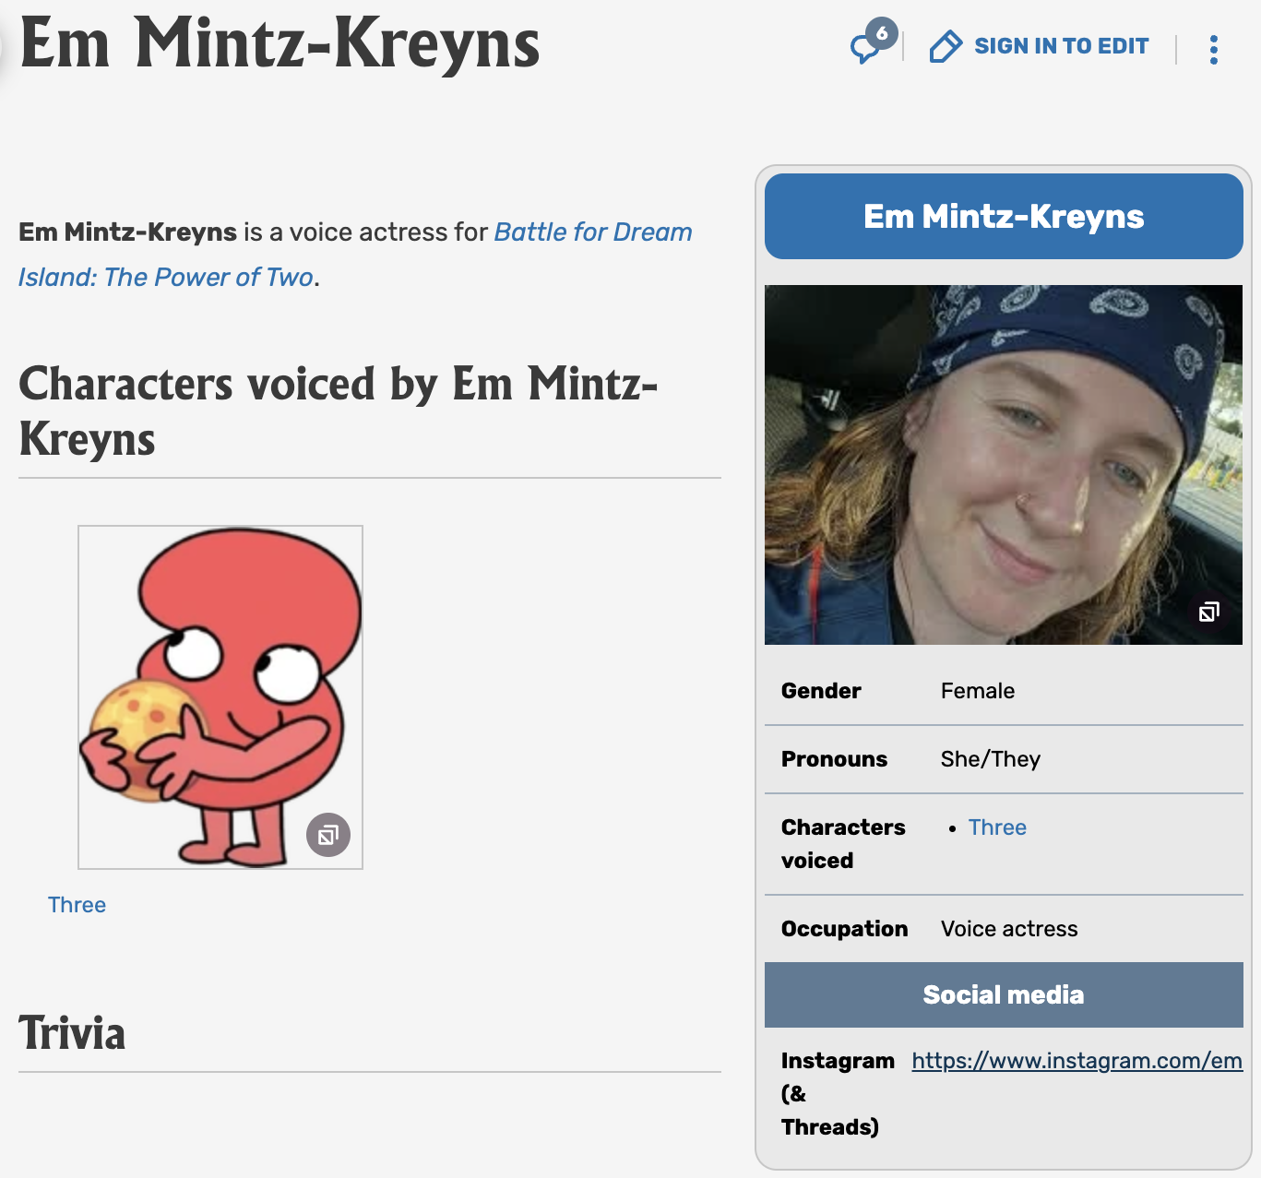1261x1178 pixels.
Task: Open the Three caption link under the image
Action: coord(77,905)
